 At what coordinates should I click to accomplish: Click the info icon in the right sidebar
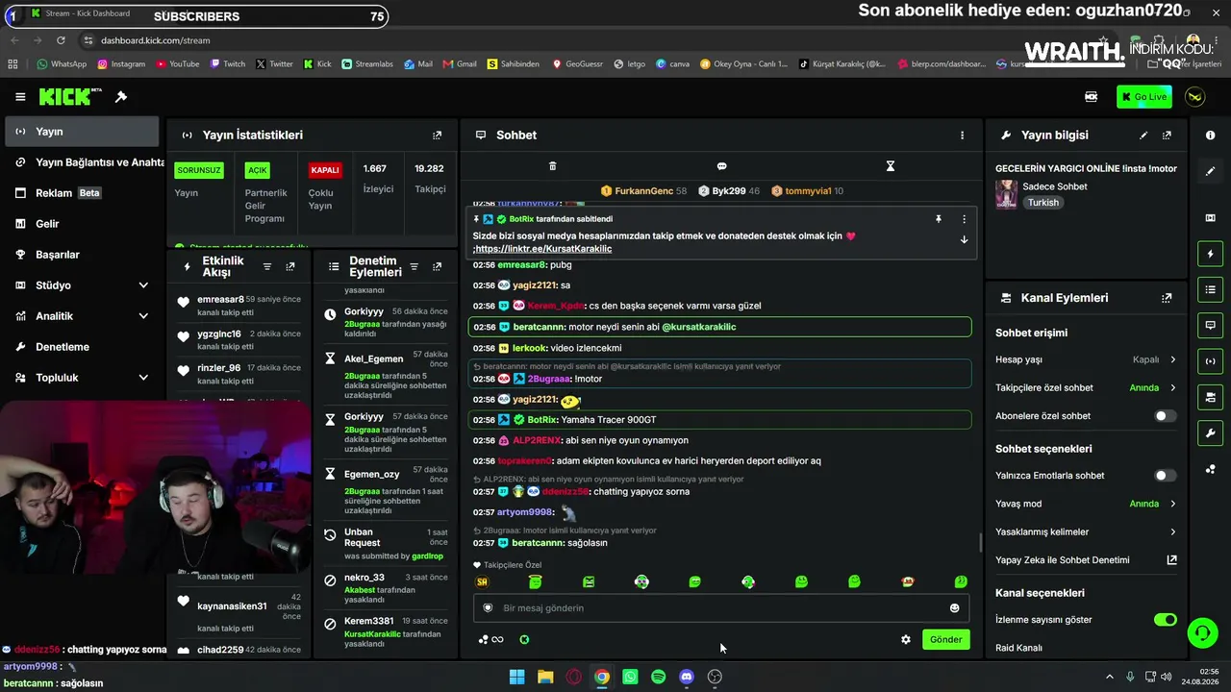[x=1210, y=136]
